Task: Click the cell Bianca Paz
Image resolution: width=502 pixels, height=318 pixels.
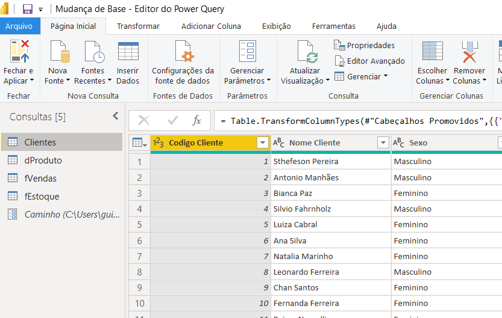Action: coord(331,193)
